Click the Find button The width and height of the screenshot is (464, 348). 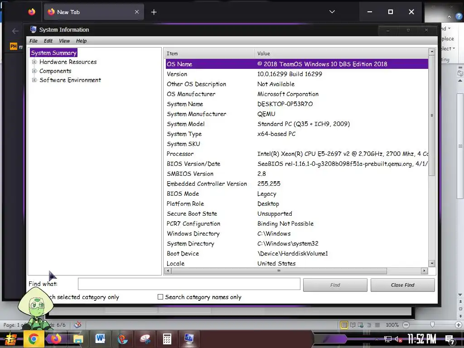point(335,285)
